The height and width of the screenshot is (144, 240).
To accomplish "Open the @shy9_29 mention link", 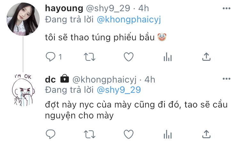I will click(119, 90).
